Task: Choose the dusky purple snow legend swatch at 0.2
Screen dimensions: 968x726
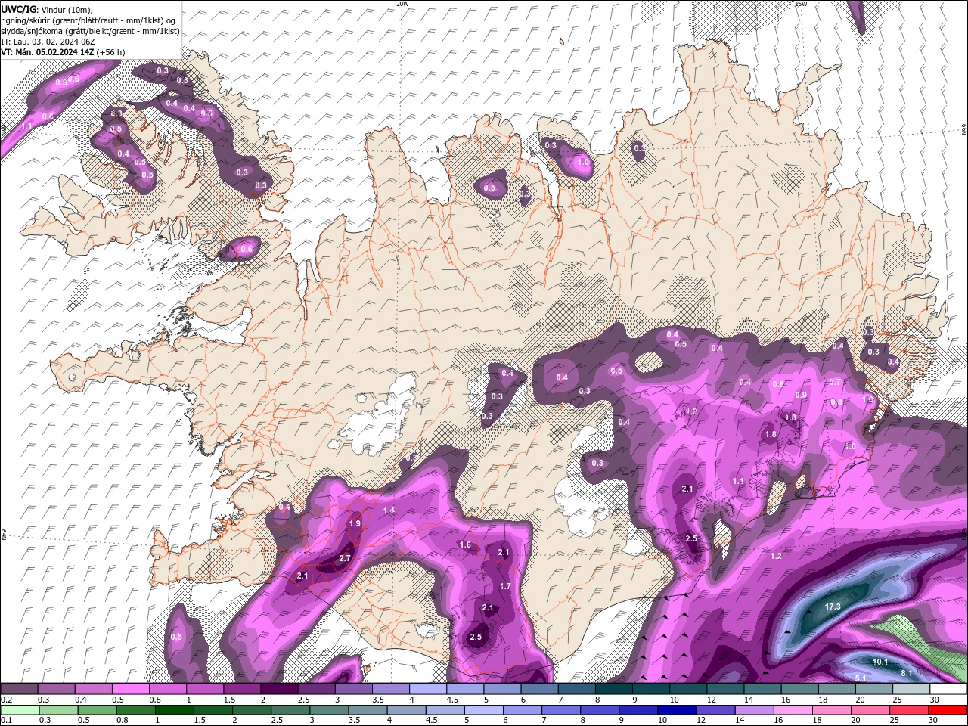Action: pyautogui.click(x=19, y=688)
